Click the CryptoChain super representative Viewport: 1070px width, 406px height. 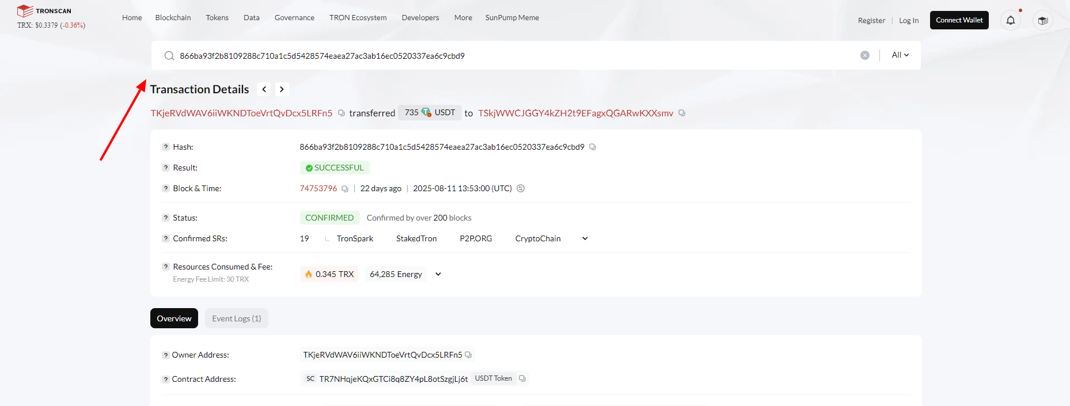[538, 238]
